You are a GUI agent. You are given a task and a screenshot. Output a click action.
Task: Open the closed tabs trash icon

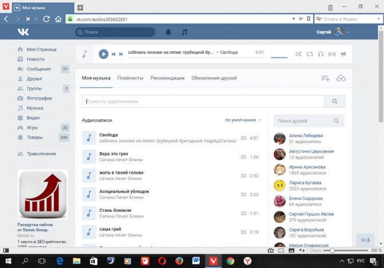click(330, 7)
